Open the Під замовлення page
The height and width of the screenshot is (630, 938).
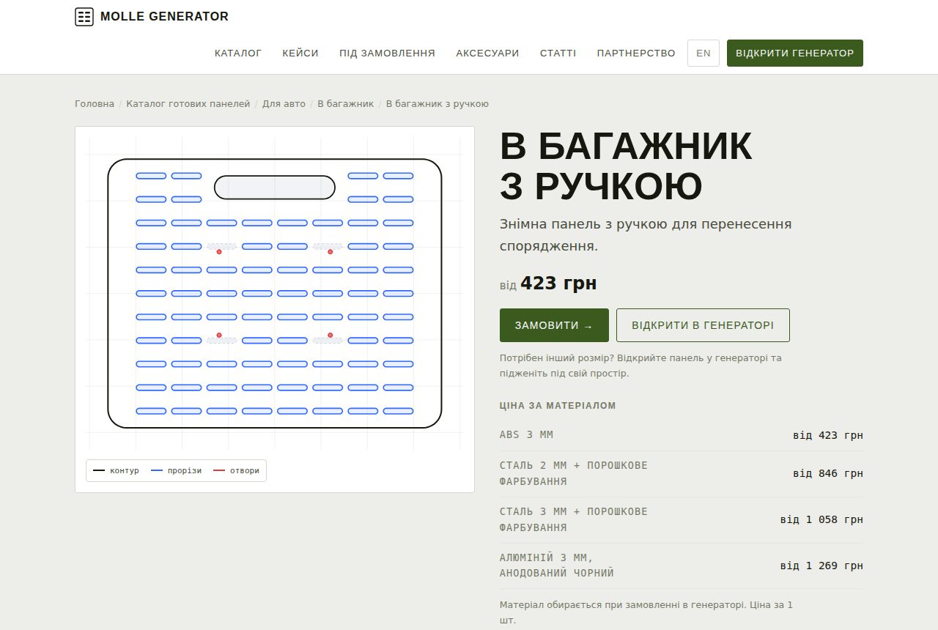(387, 53)
